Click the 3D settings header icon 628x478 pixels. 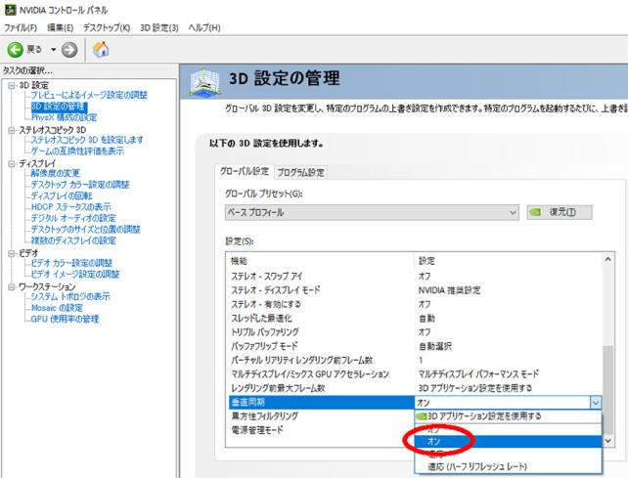click(205, 82)
